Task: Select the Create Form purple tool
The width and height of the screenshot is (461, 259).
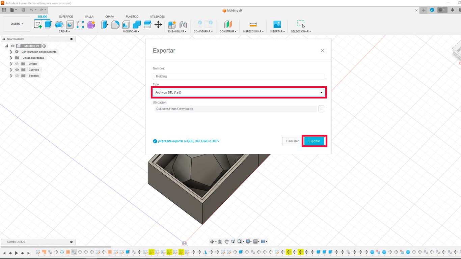Action: coord(91,25)
